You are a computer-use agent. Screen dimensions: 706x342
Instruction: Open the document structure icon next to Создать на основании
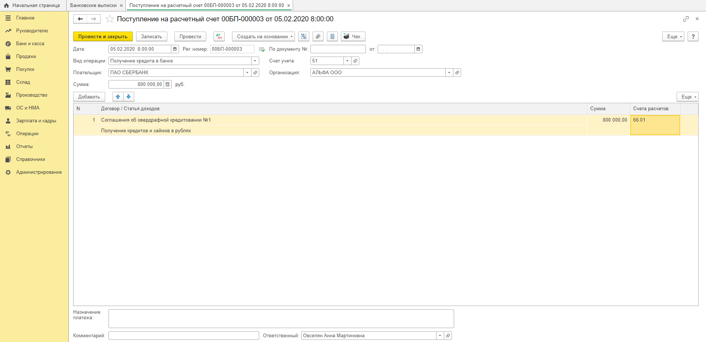click(304, 36)
